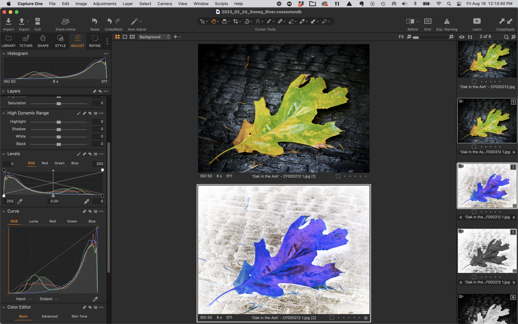Click the Levels midtone value field 0.00
Image resolution: width=518 pixels, height=324 pixels.
pyautogui.click(x=54, y=201)
